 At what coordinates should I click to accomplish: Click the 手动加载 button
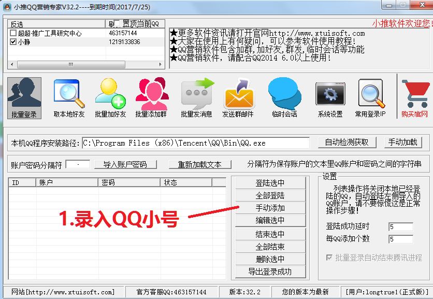tap(403, 143)
